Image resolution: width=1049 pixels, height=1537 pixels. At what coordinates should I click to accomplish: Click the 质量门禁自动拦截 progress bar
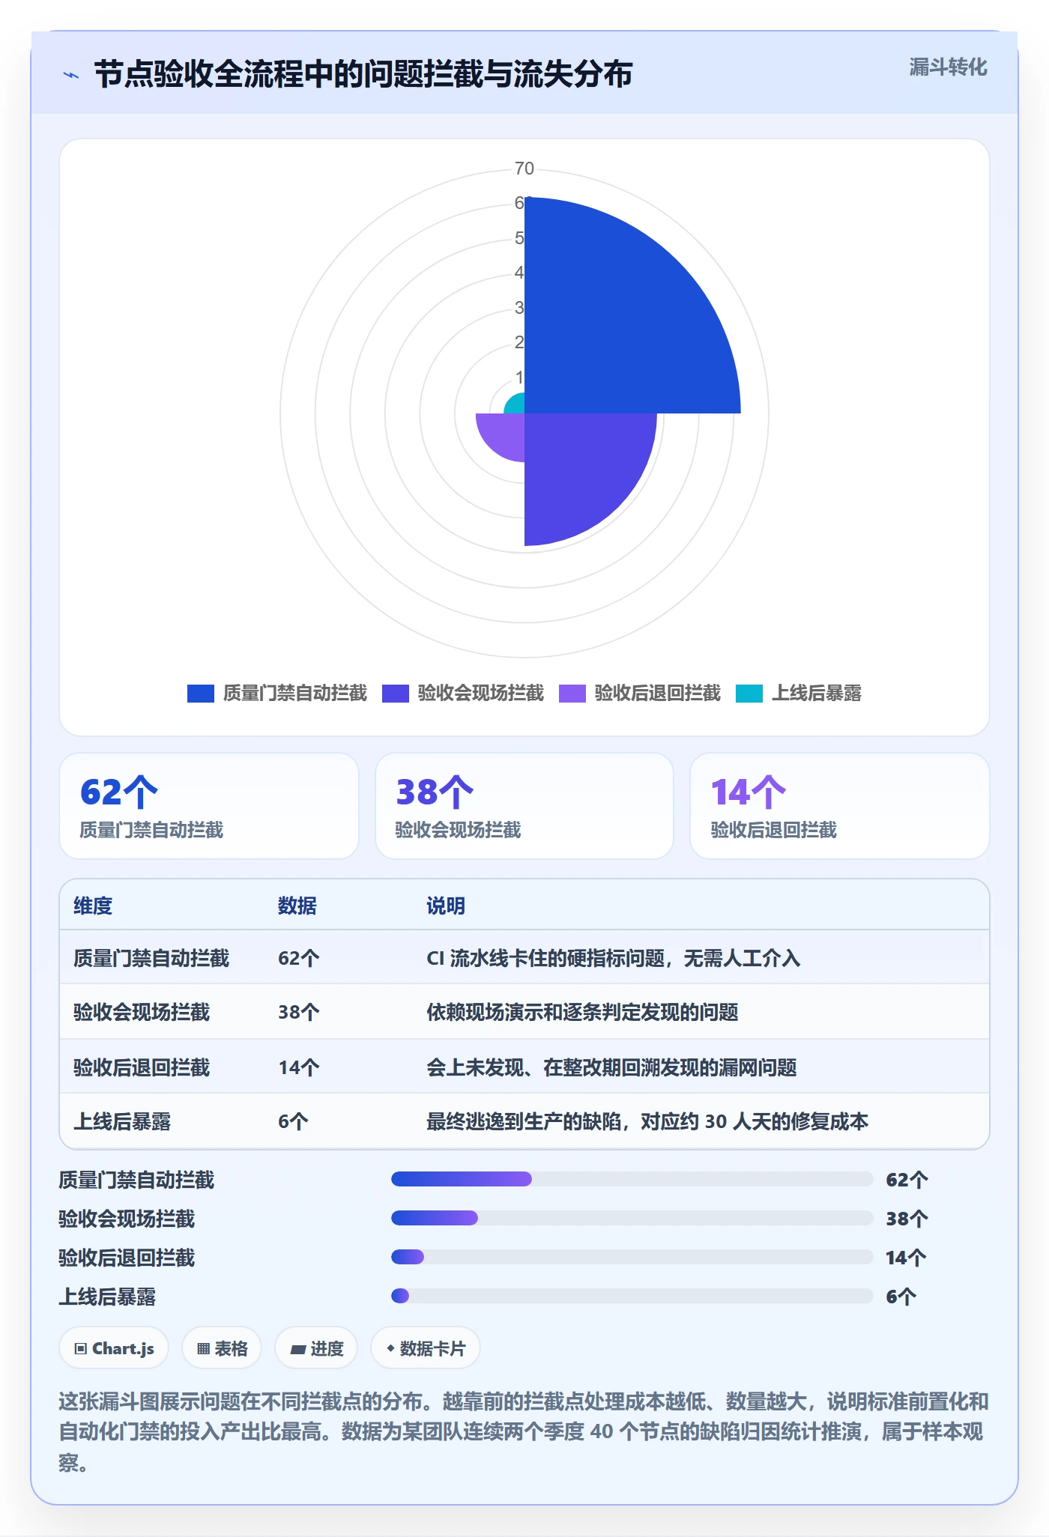(x=632, y=1179)
